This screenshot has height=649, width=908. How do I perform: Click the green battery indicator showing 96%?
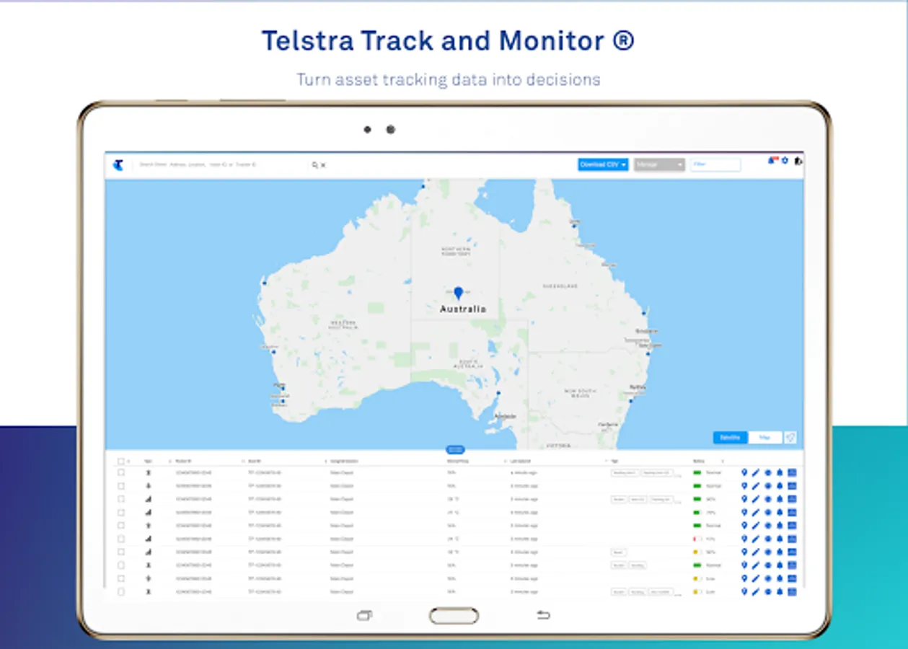click(698, 499)
